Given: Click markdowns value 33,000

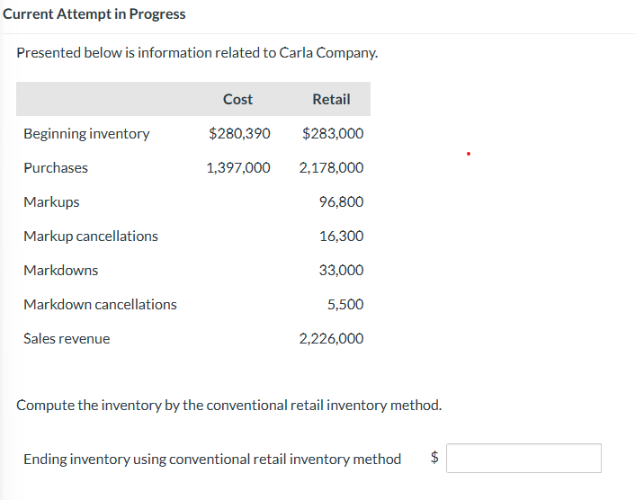Looking at the screenshot, I should [342, 270].
